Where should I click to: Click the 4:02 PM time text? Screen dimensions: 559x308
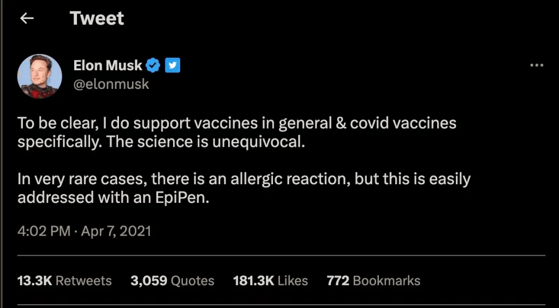click(x=44, y=231)
